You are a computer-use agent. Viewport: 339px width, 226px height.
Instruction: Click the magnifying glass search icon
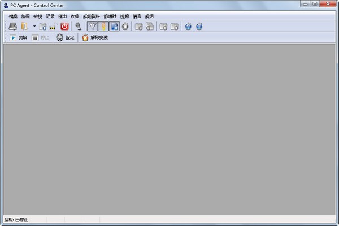(x=79, y=27)
